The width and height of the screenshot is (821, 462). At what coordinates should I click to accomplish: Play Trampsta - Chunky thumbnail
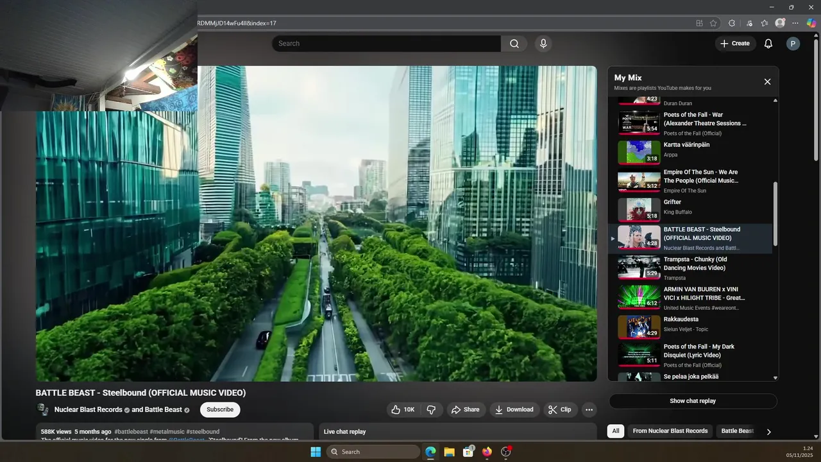[x=639, y=267]
